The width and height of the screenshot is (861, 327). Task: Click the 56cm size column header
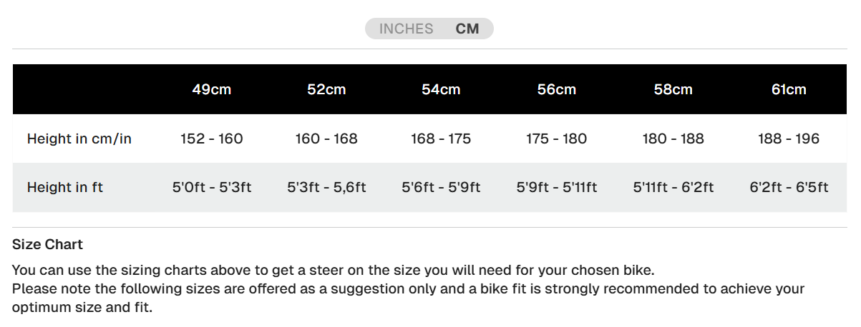[557, 89]
